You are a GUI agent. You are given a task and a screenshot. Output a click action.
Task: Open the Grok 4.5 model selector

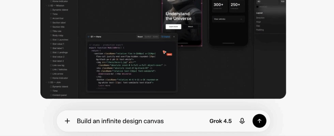click(221, 121)
